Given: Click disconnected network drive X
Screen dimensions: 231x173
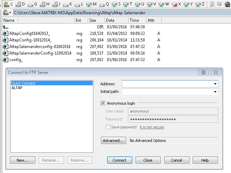Looking at the screenshot, I should coord(176,4).
